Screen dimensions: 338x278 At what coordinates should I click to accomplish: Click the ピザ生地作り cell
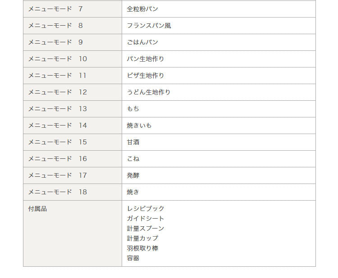point(146,76)
